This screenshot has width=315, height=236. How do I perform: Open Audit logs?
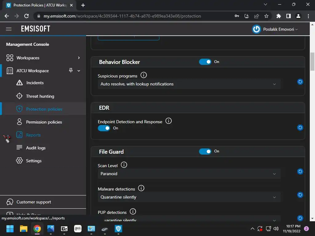36,148
